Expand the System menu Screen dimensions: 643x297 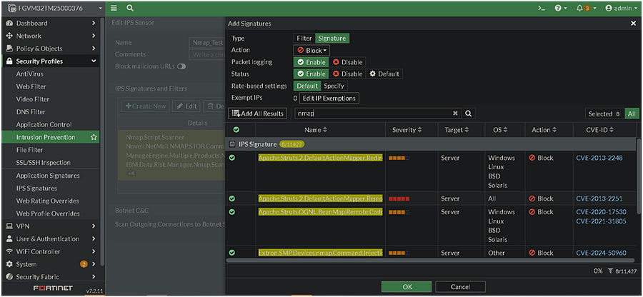click(50, 264)
